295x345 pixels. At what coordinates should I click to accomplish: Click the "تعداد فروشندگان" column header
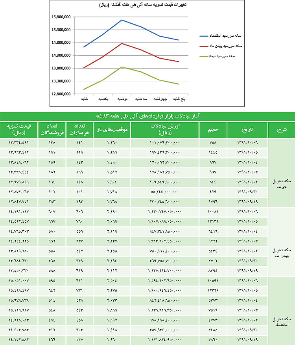tap(52, 130)
